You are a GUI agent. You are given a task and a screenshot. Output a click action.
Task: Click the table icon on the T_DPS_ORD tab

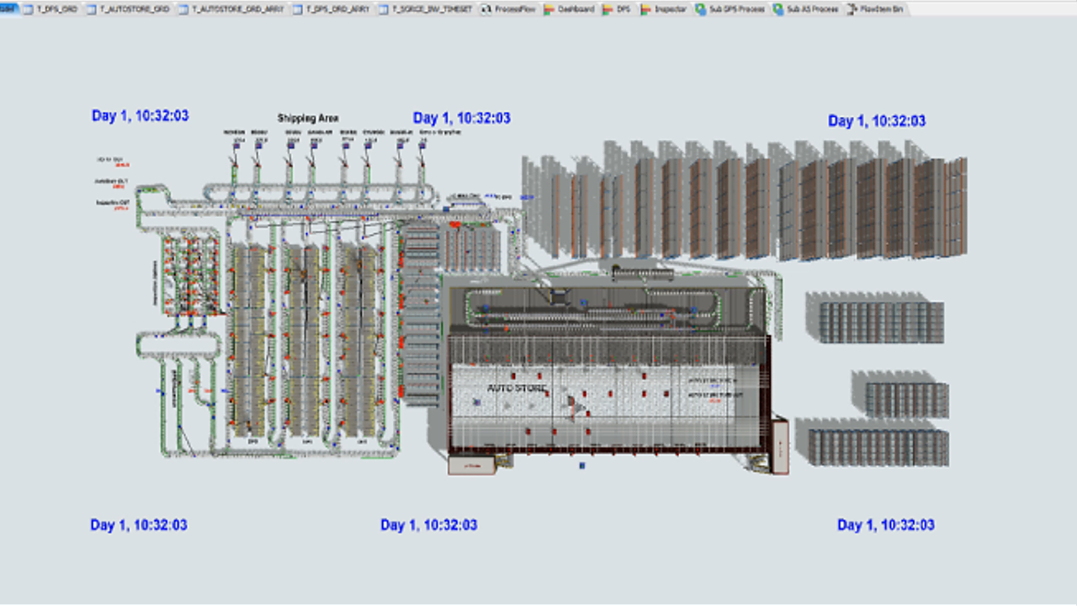click(29, 9)
